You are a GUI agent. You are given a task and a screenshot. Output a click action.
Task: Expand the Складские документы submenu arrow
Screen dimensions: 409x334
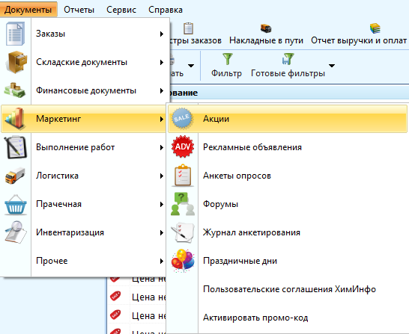click(x=162, y=62)
